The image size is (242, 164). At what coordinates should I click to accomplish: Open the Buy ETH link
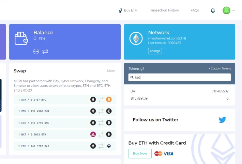[128, 10]
